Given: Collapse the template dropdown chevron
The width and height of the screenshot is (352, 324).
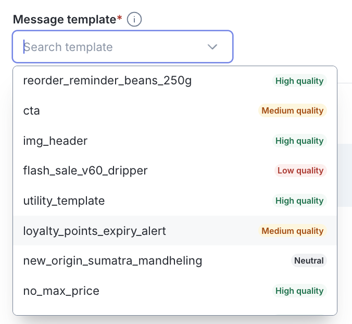Looking at the screenshot, I should click(x=212, y=47).
